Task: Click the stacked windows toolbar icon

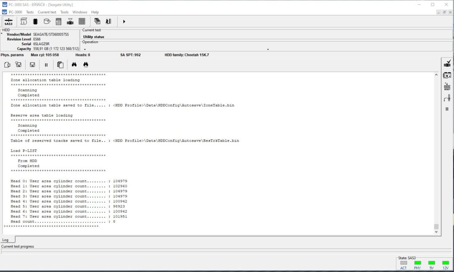Action: tap(97, 21)
